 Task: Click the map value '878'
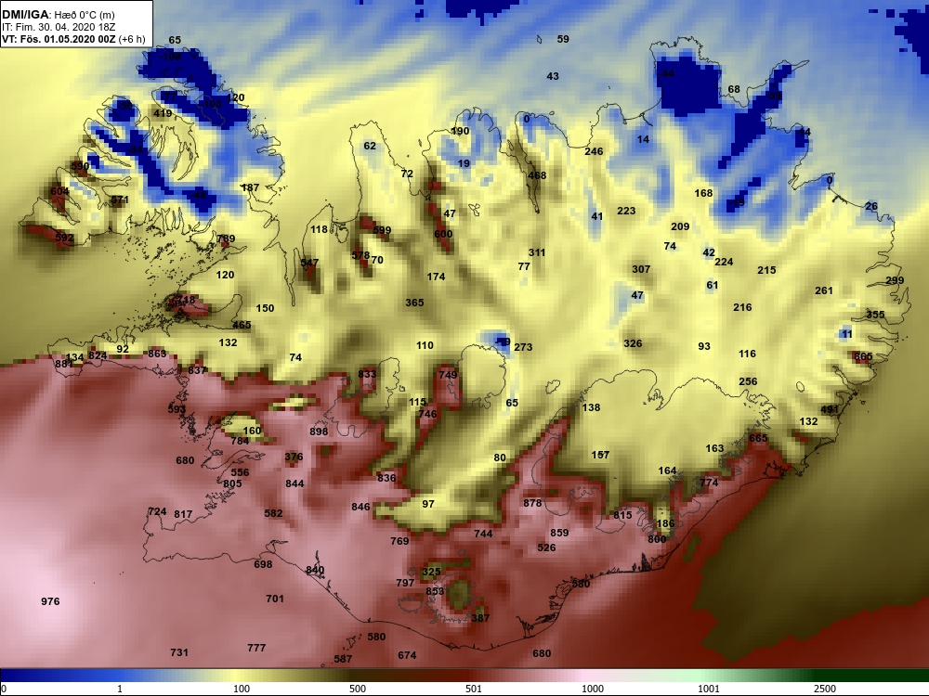532,503
